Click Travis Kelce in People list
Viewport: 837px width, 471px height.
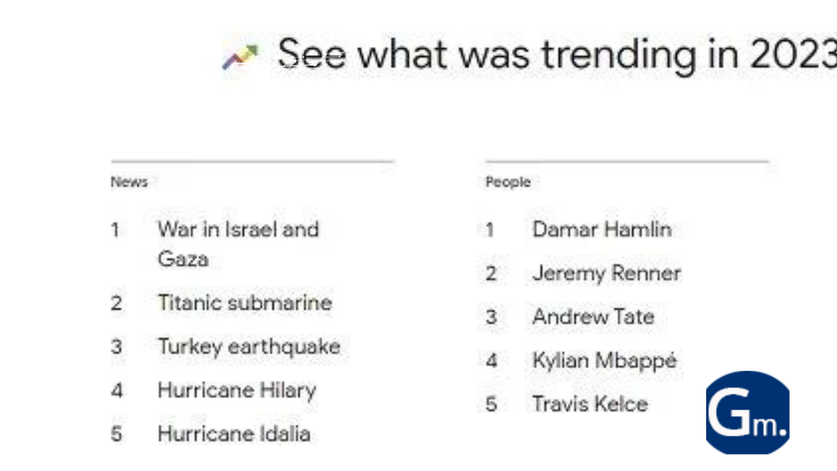(590, 404)
